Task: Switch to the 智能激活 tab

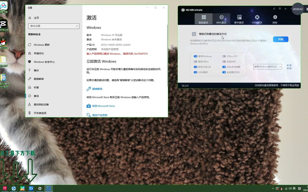Action: 203,19
